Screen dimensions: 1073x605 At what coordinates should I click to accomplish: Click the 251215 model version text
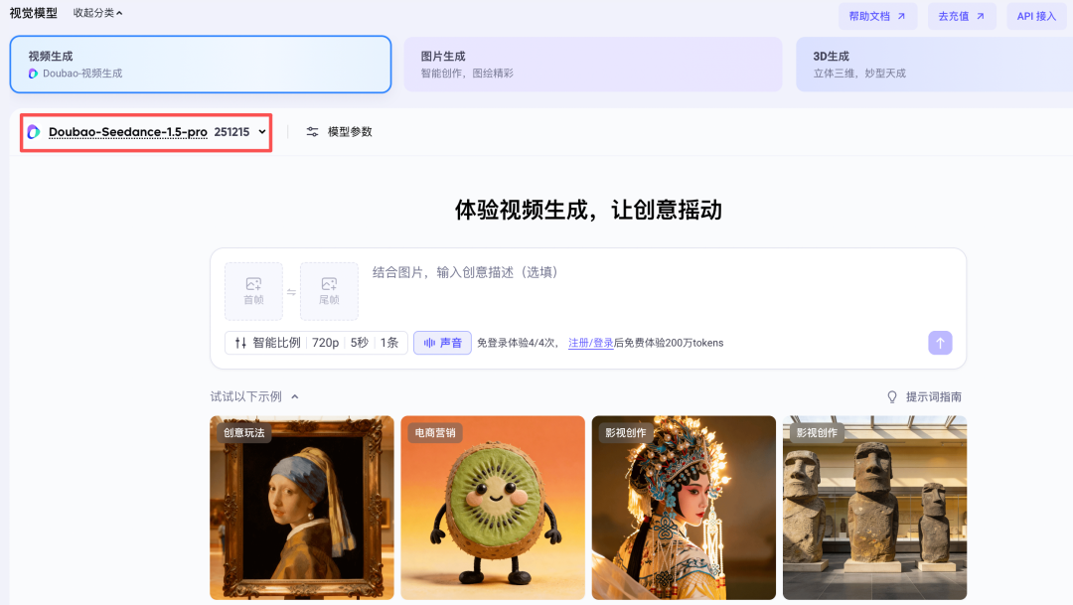tap(231, 132)
